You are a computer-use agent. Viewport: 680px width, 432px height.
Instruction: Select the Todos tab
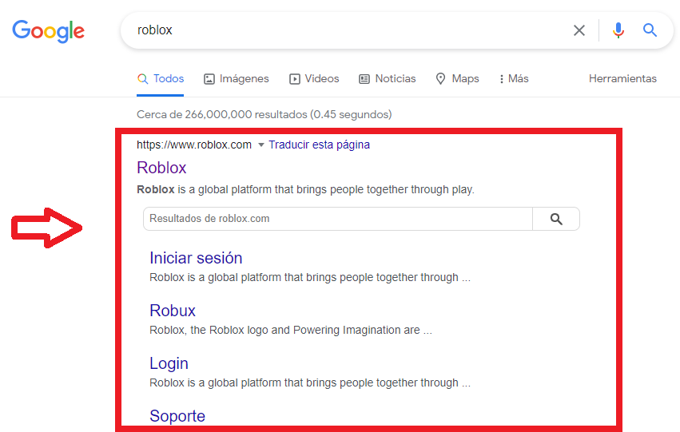(x=161, y=78)
